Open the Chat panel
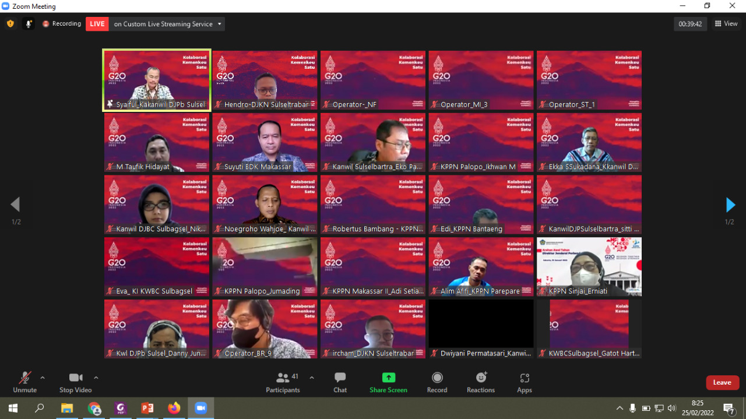 (340, 382)
